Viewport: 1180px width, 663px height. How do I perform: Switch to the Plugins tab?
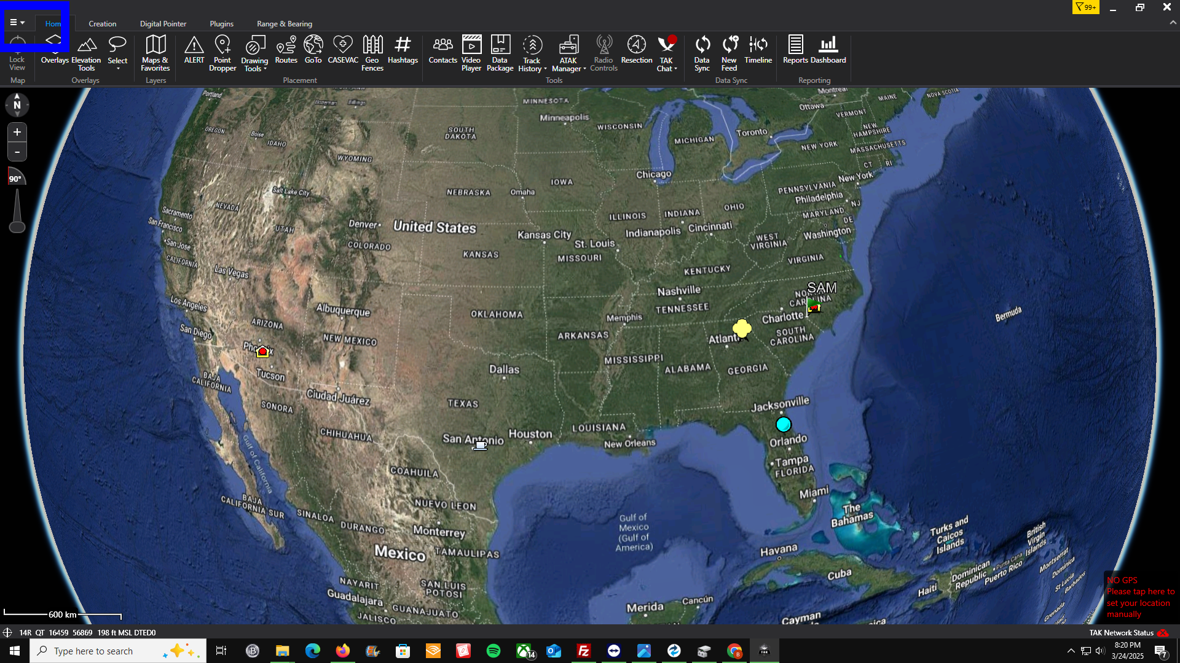click(x=221, y=24)
